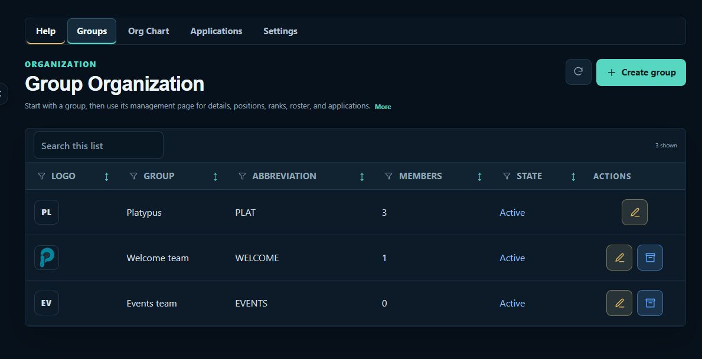The image size is (702, 359).
Task: Click the More link in description
Action: point(383,107)
